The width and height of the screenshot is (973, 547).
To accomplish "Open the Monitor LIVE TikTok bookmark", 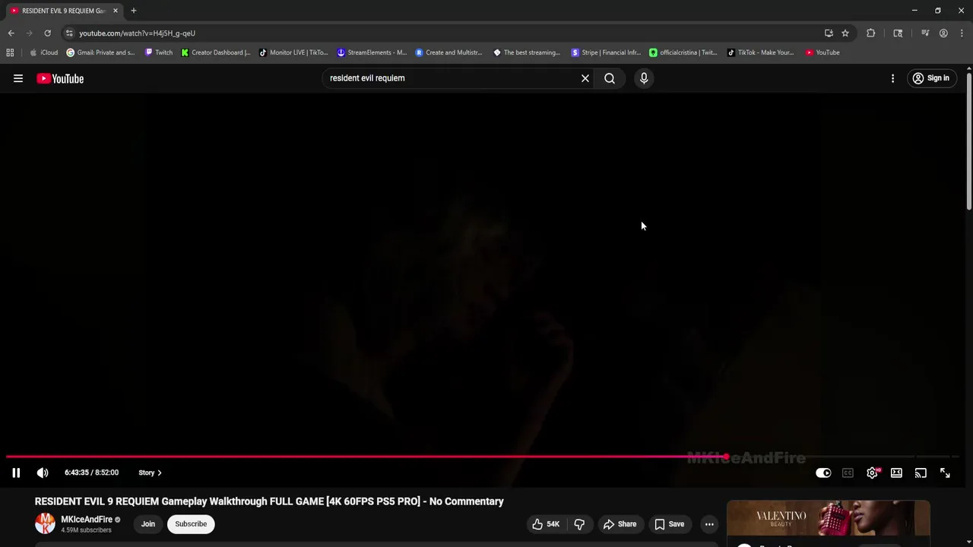I will click(293, 52).
